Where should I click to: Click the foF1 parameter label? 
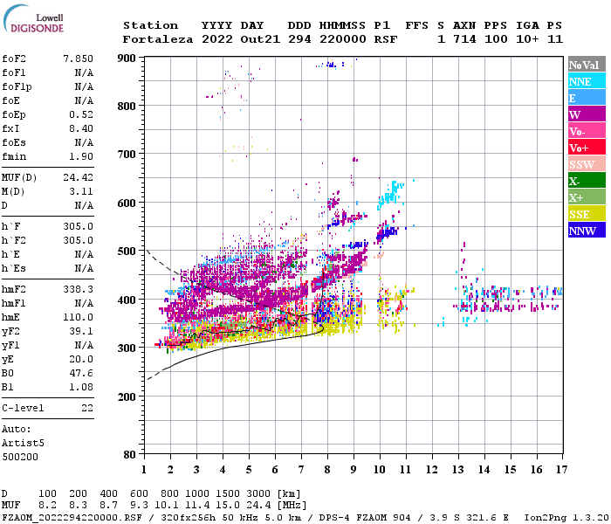14,72
